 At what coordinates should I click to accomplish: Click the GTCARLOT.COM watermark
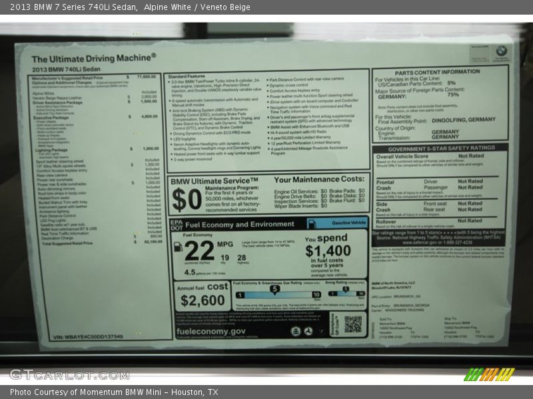tap(69, 374)
